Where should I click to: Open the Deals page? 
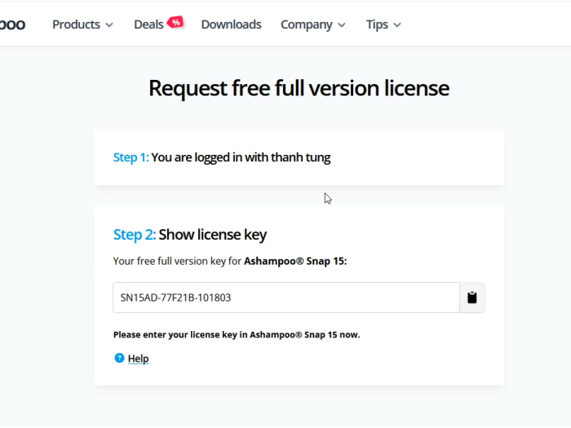(x=148, y=24)
